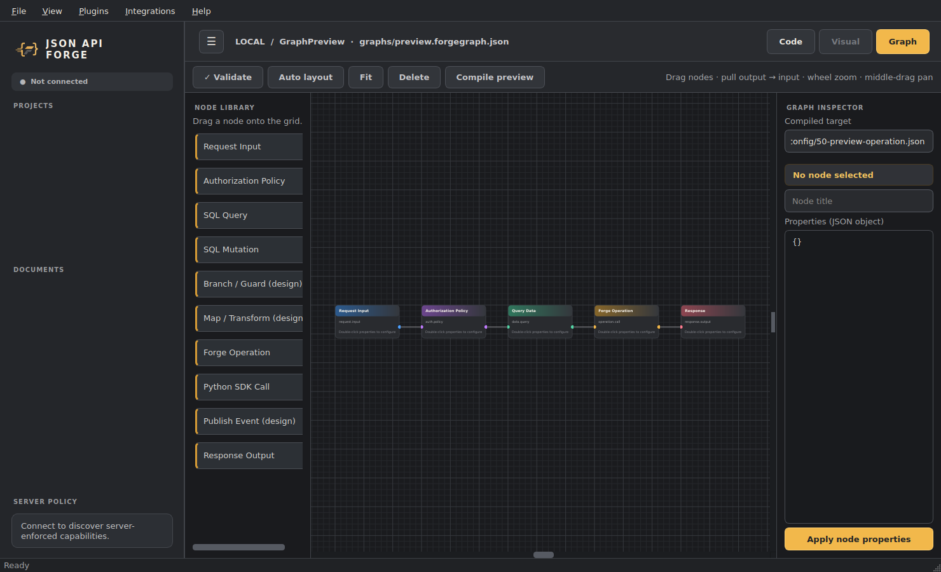Viewport: 941px width, 572px height.
Task: Click the Fit button
Action: click(366, 77)
